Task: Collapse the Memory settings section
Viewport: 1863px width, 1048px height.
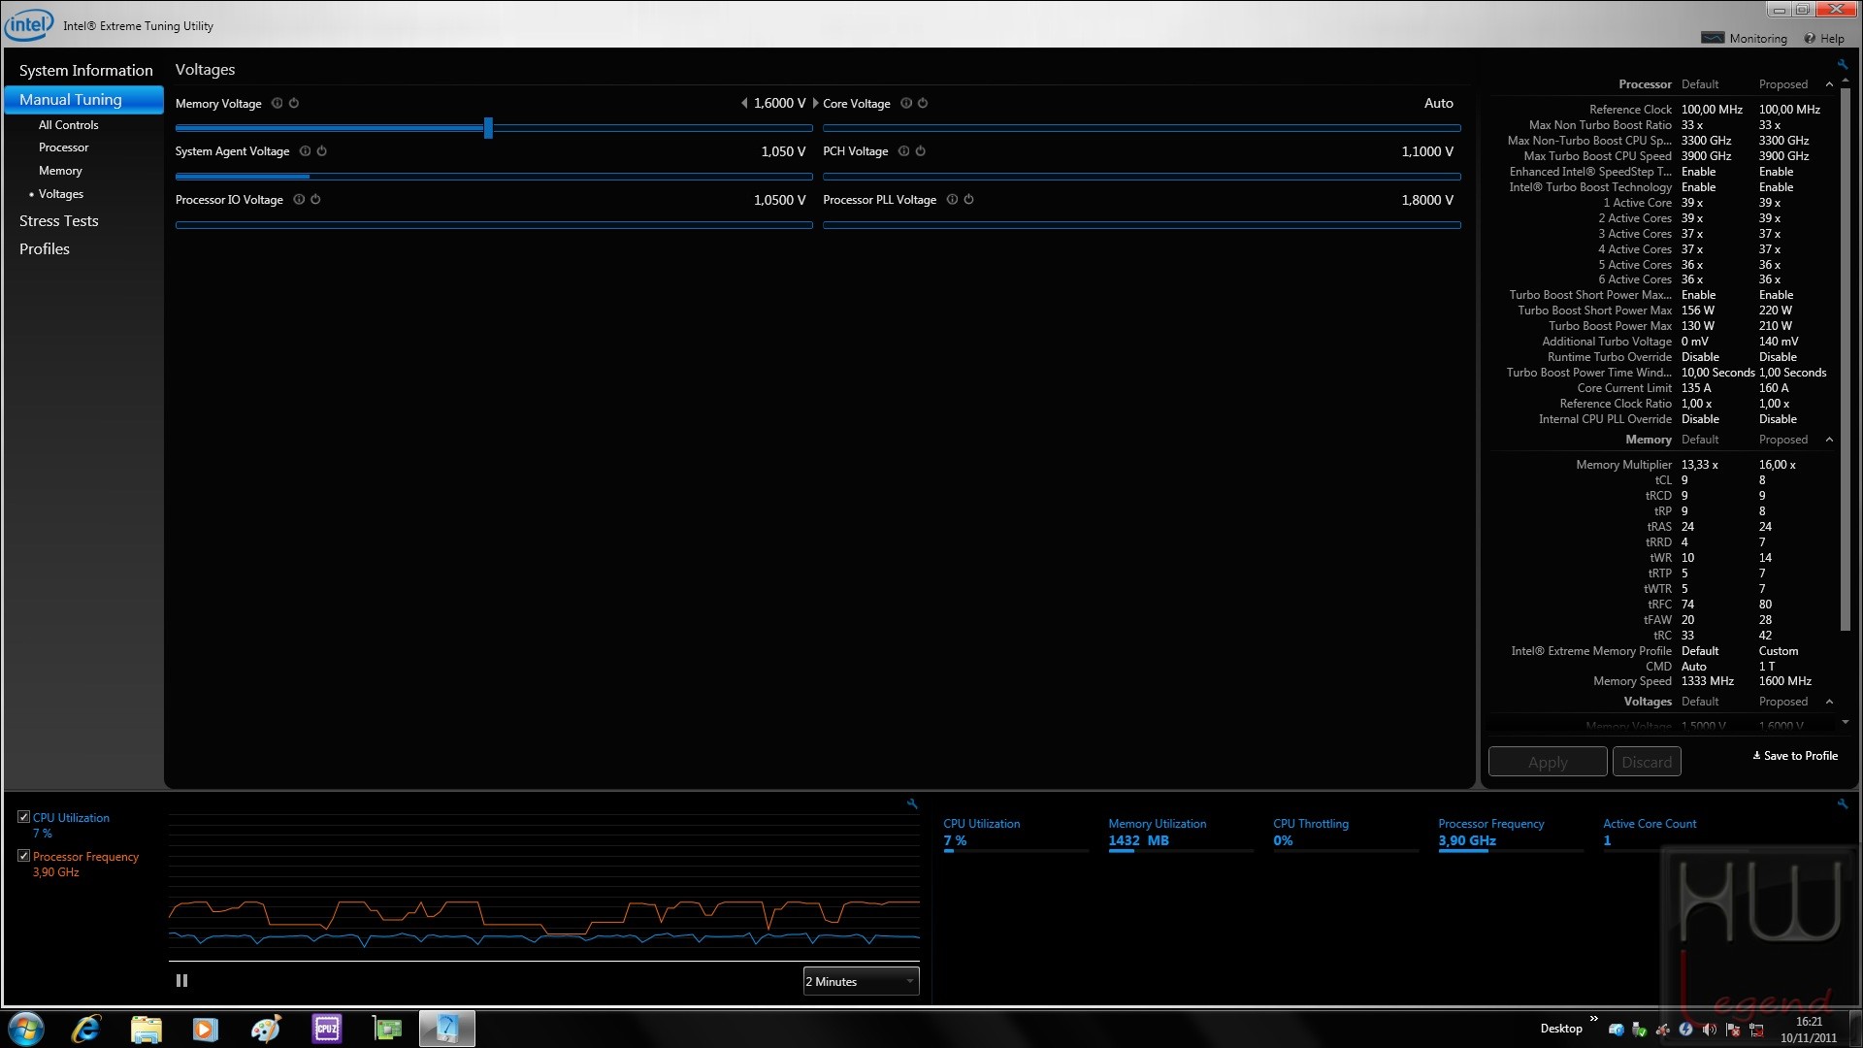Action: tap(1830, 440)
